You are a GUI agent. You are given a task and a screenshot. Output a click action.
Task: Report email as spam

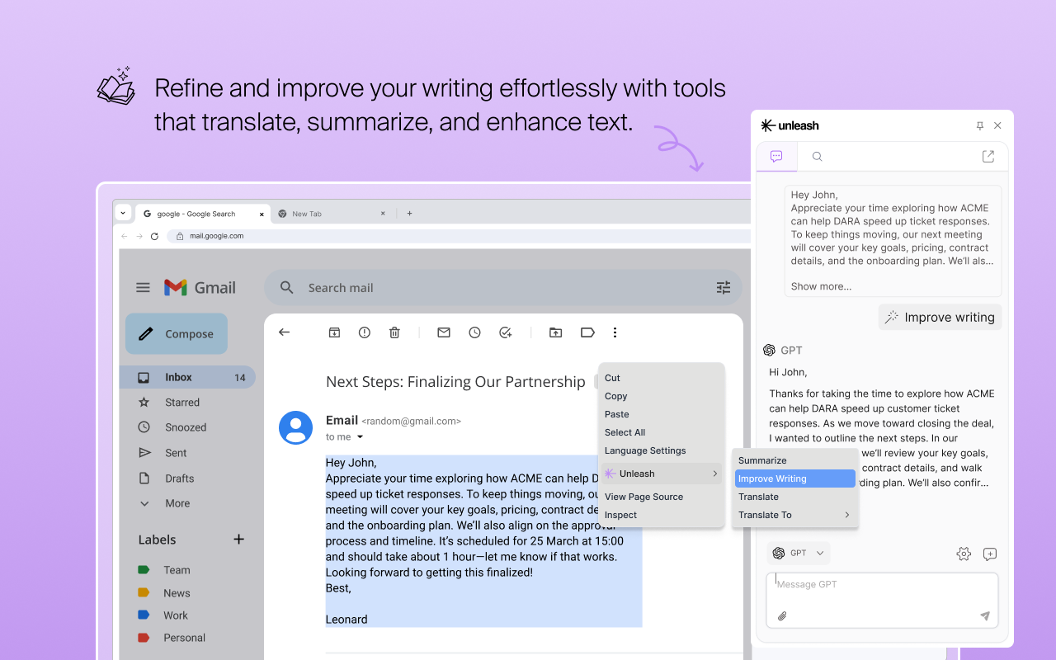[365, 332]
